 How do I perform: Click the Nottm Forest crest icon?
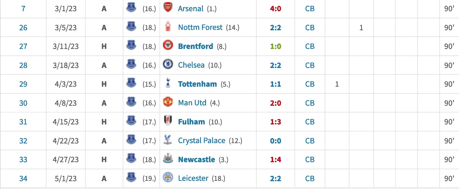point(168,27)
